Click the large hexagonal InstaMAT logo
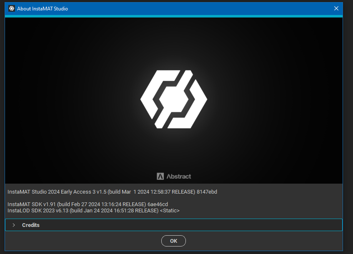Viewport: 353px width, 254px height. tap(173, 100)
